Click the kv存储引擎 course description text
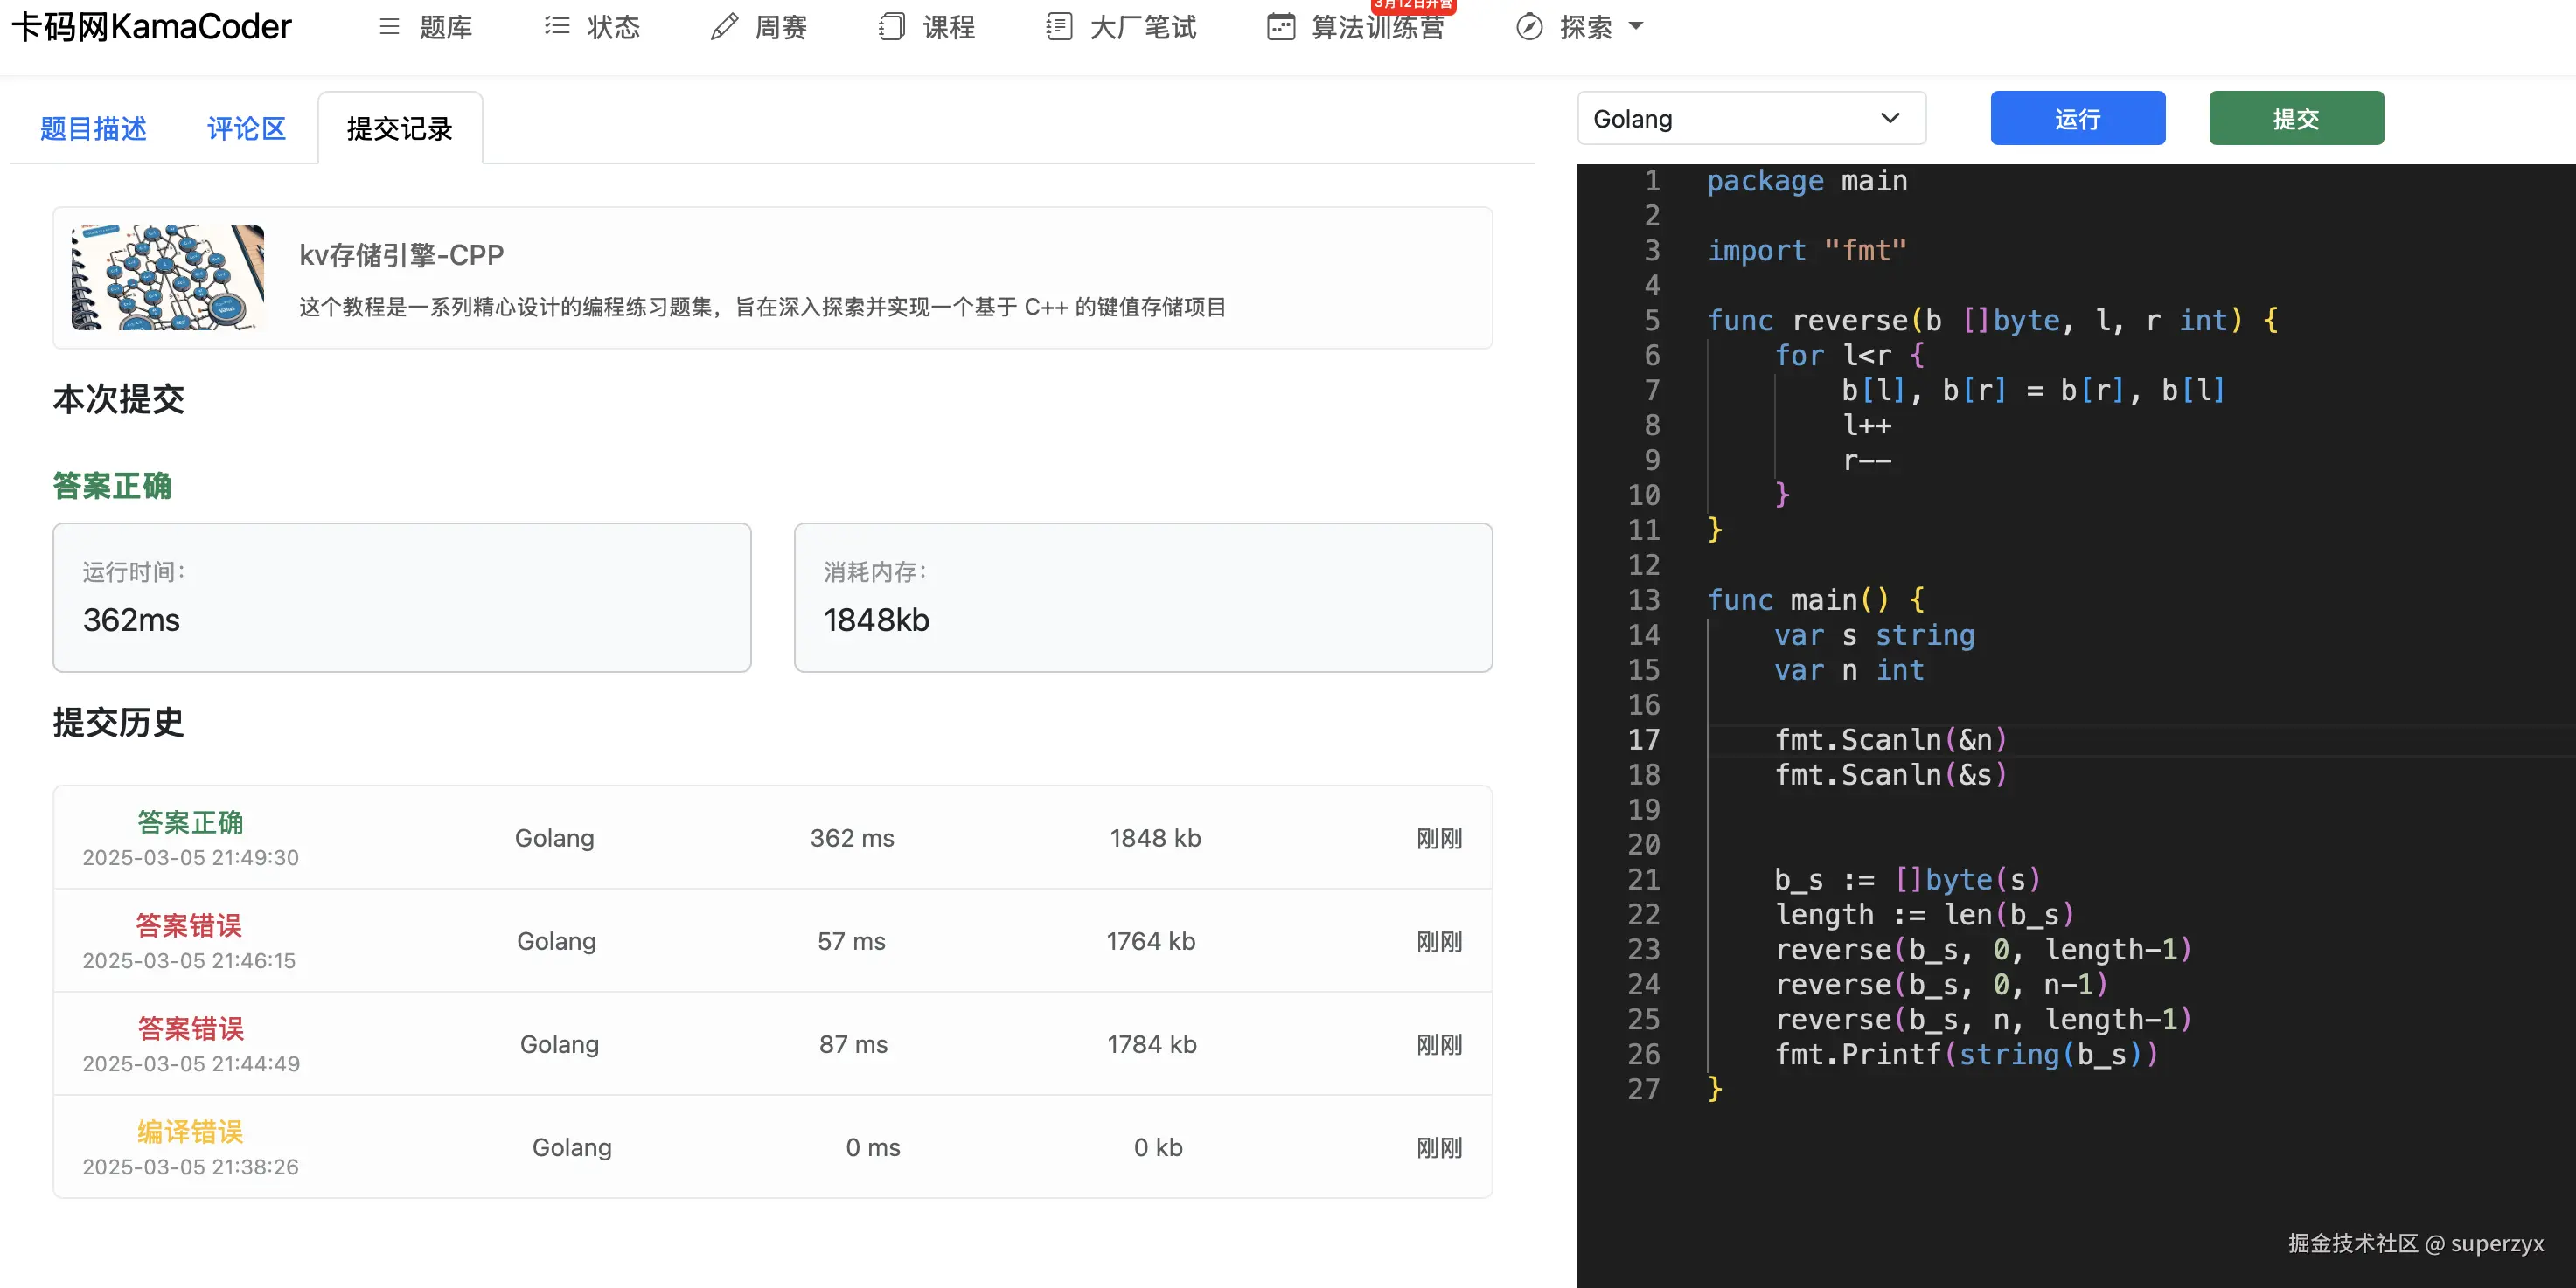The height and width of the screenshot is (1288, 2576). (x=763, y=307)
